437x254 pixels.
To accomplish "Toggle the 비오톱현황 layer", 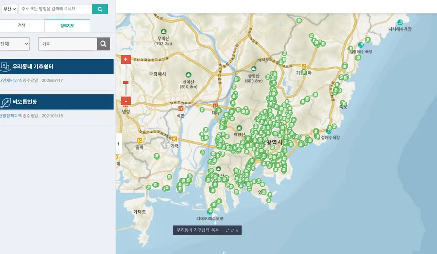I will [56, 102].
